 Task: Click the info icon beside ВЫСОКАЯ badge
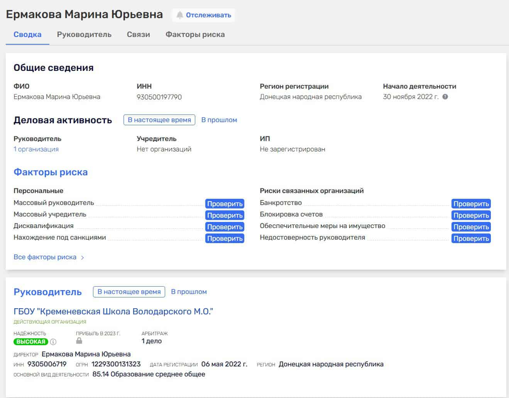point(53,342)
